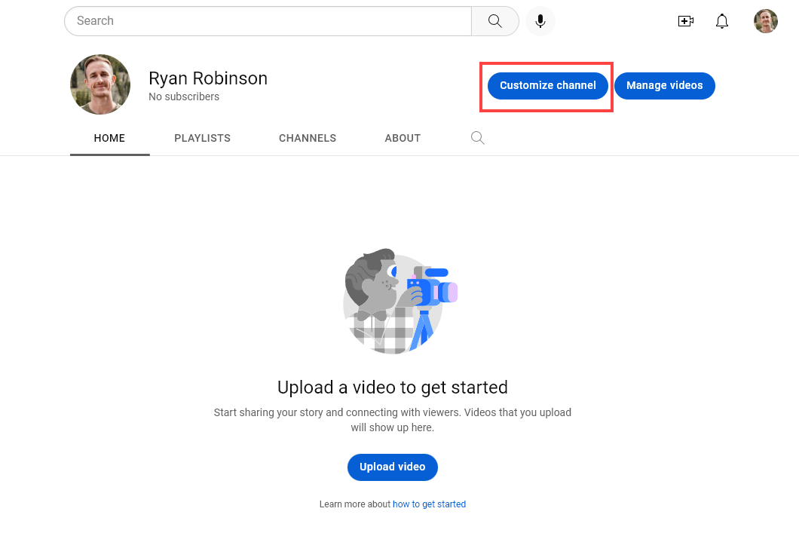Open the notifications bell
The width and height of the screenshot is (799, 539).
tap(722, 21)
